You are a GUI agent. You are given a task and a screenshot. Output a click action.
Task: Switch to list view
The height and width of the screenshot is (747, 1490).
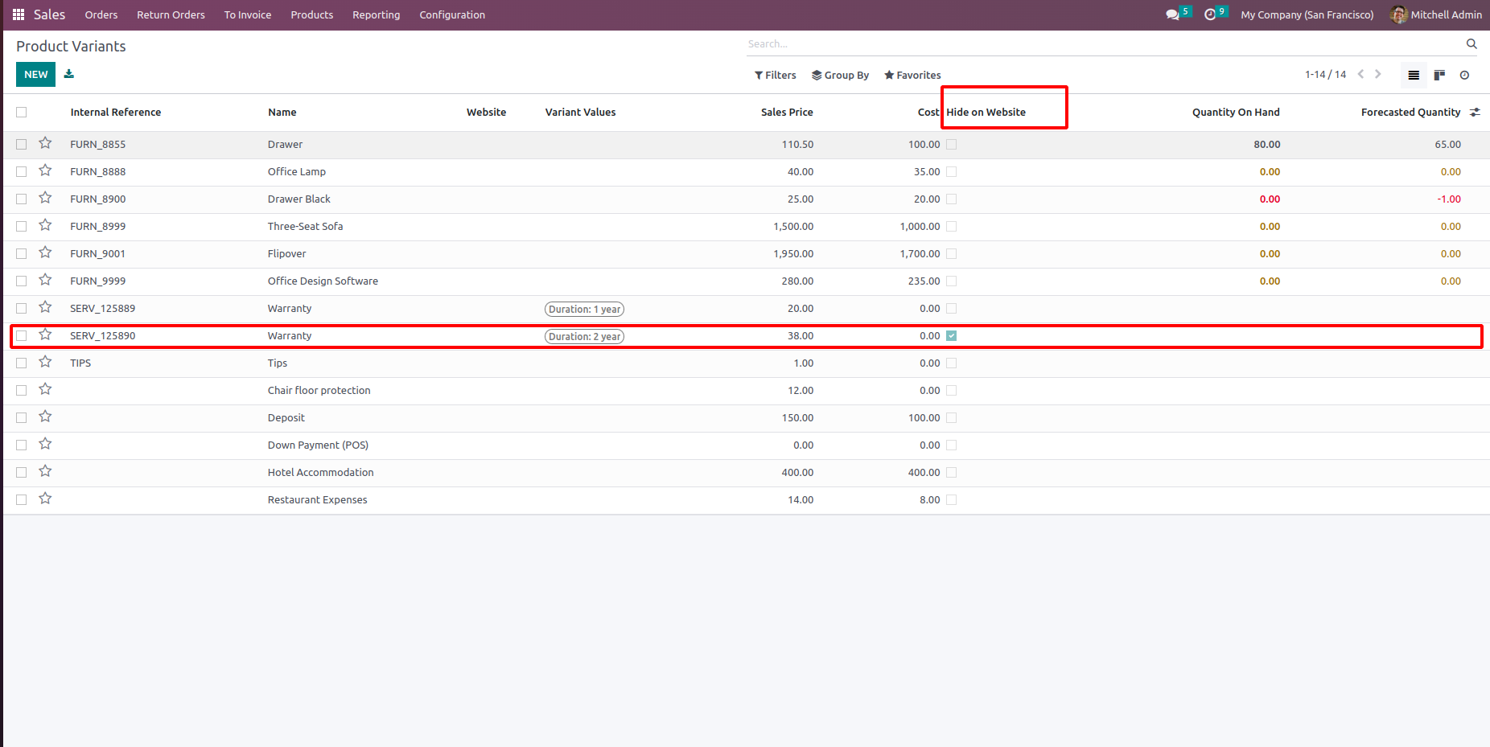[x=1414, y=75]
